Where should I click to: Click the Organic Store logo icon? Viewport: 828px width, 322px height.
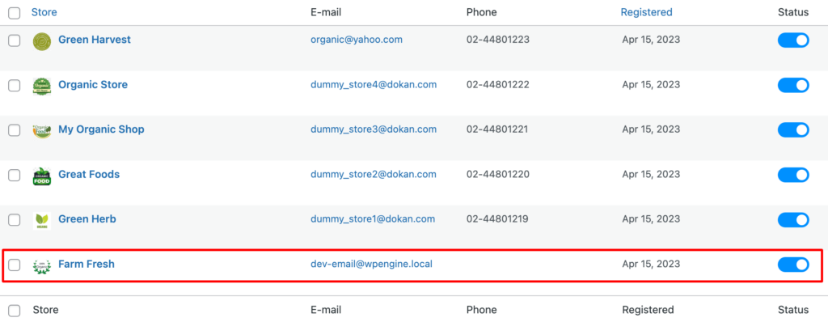pos(42,86)
